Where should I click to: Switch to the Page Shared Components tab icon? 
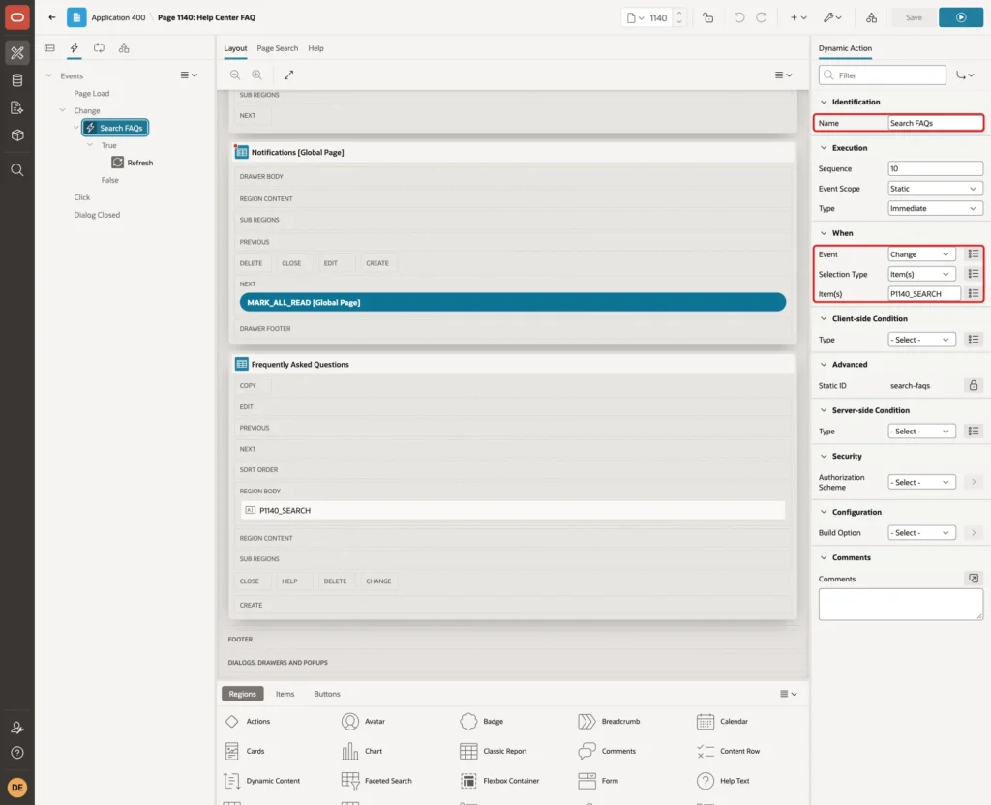pyautogui.click(x=124, y=48)
